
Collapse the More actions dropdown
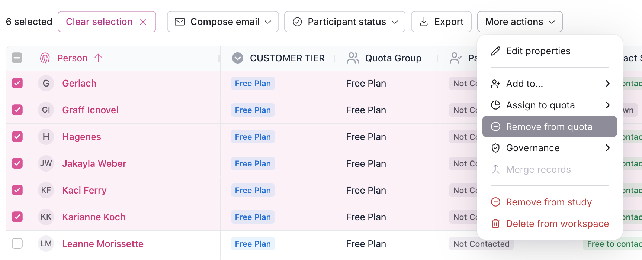pos(520,22)
